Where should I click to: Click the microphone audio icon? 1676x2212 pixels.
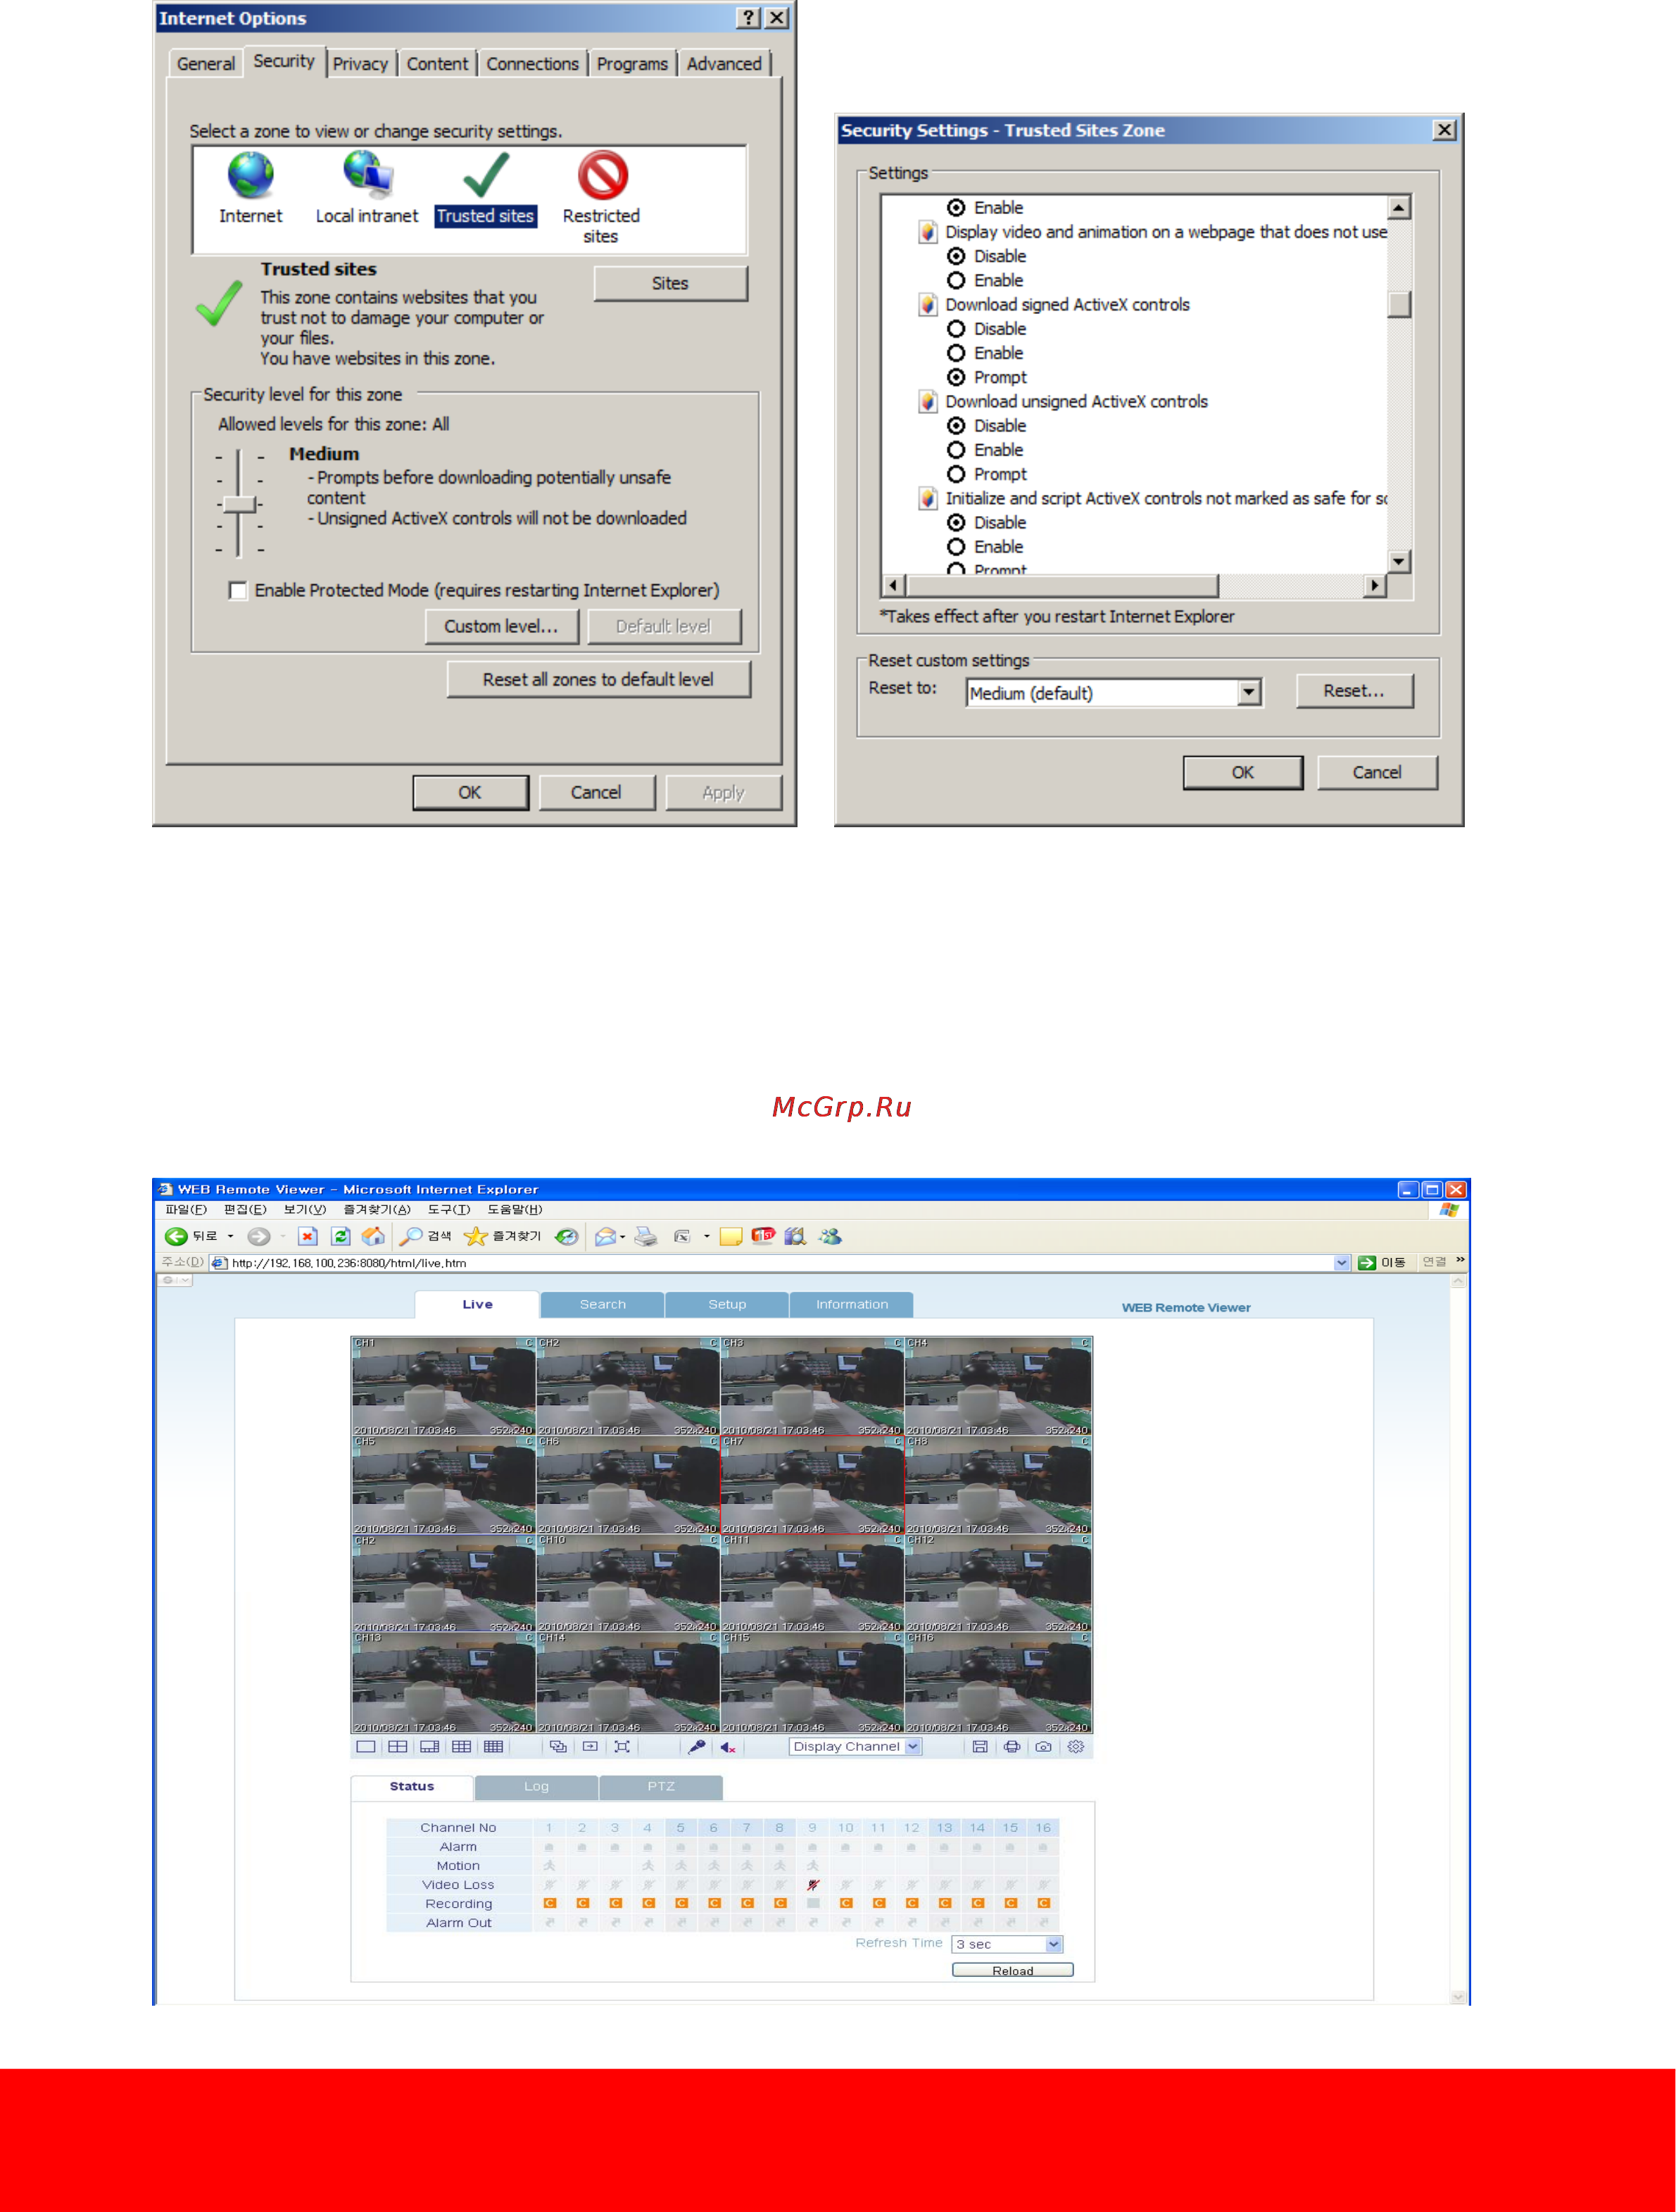[x=697, y=1747]
